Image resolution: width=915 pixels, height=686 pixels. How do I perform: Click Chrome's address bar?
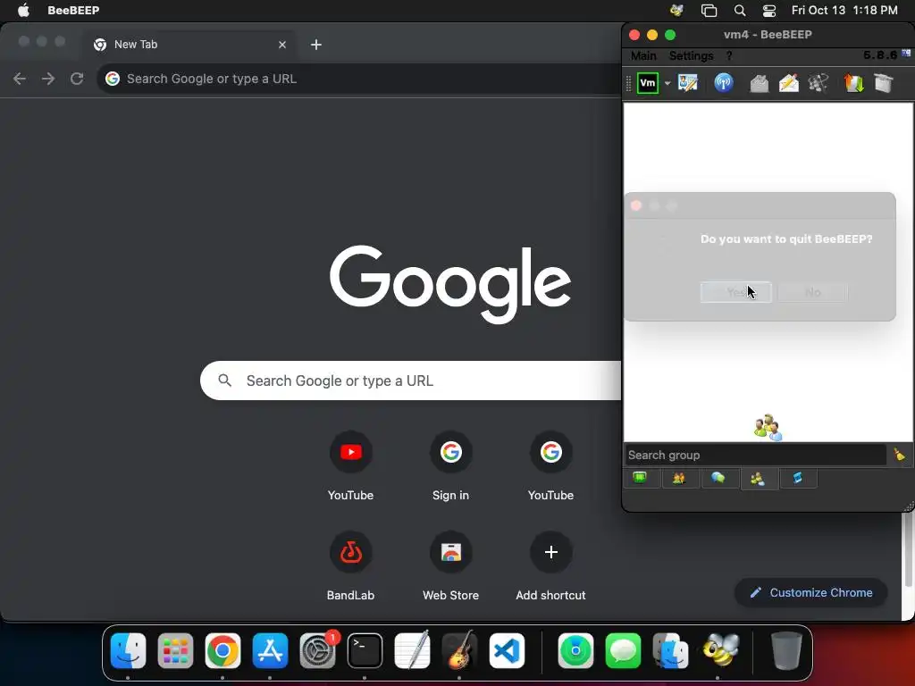click(359, 79)
